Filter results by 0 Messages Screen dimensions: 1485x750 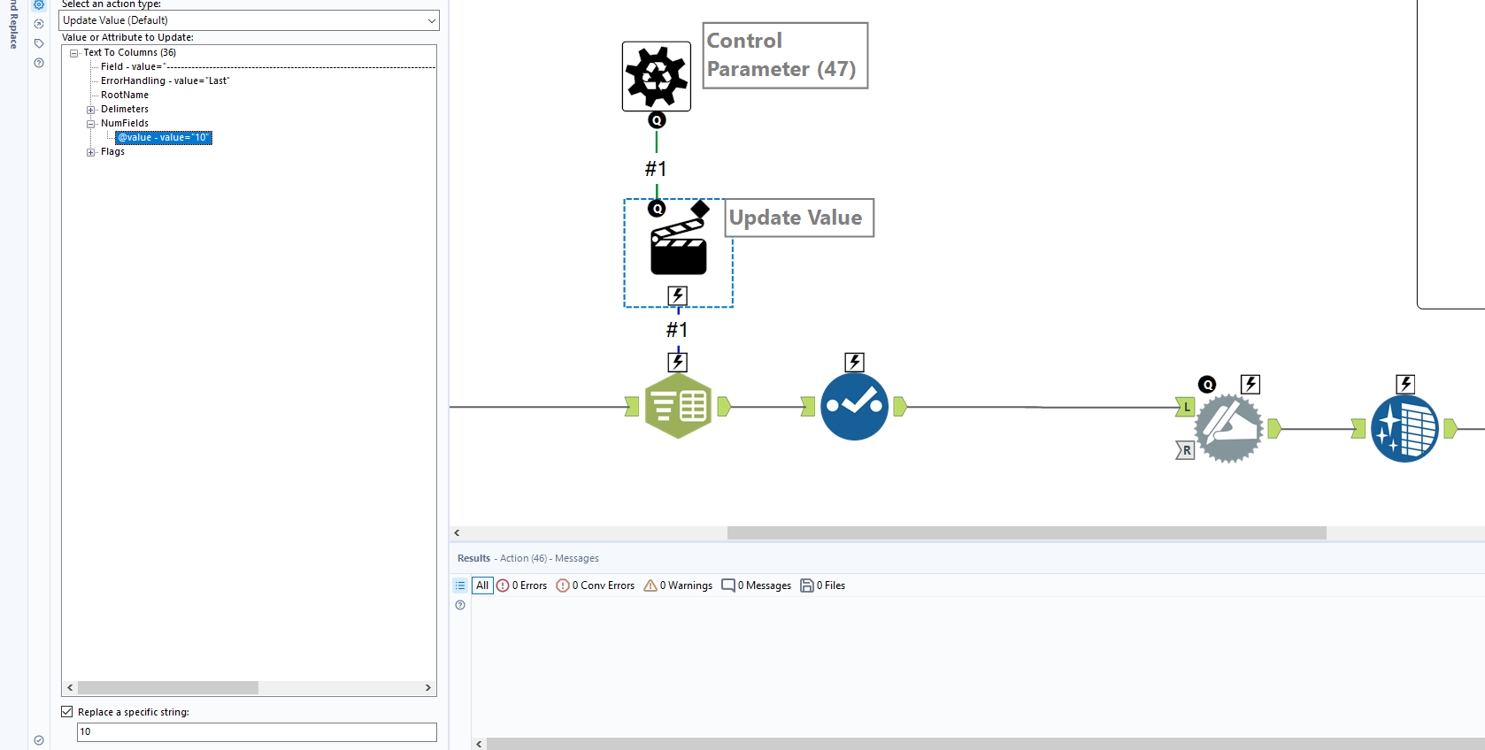pyautogui.click(x=757, y=585)
